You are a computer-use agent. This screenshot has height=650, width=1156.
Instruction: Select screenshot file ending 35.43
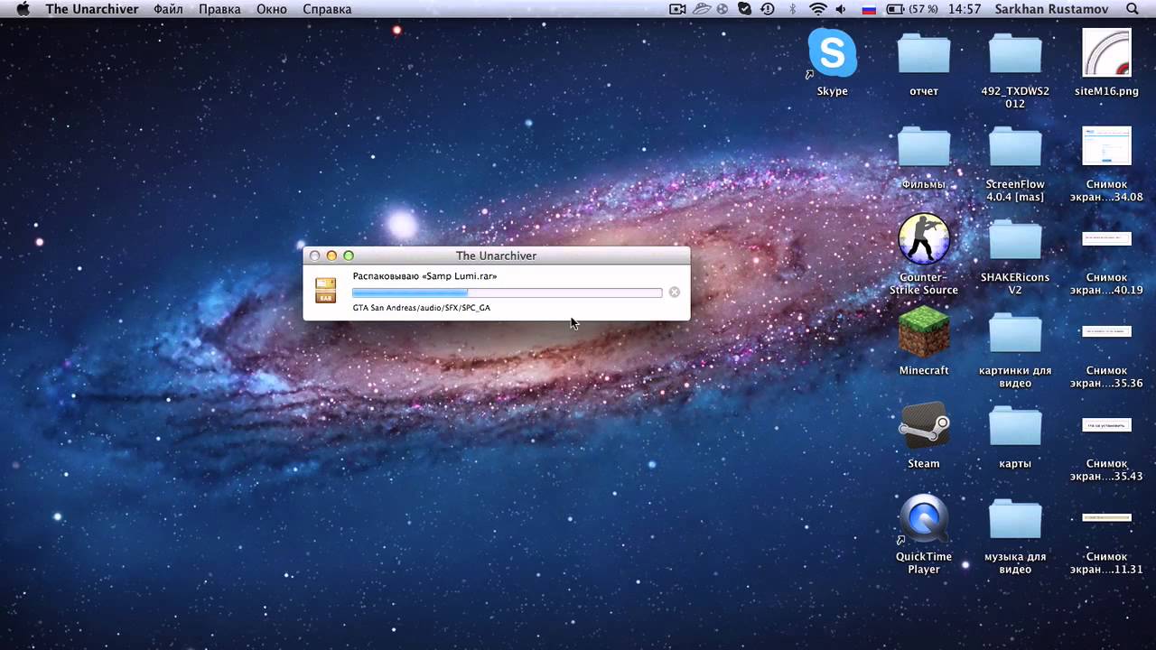tap(1106, 424)
